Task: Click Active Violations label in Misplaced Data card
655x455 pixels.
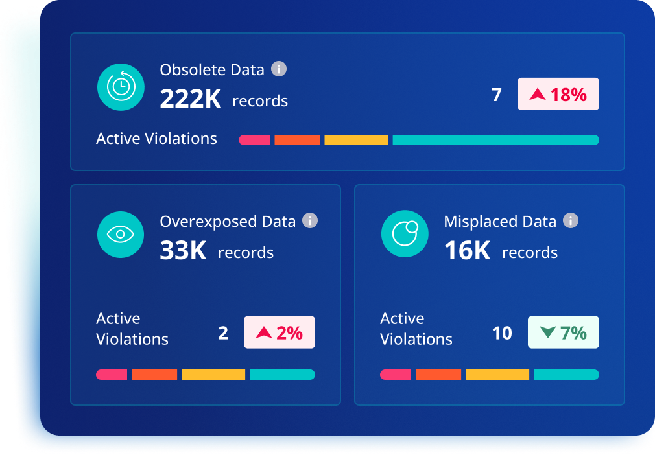Action: tap(416, 329)
